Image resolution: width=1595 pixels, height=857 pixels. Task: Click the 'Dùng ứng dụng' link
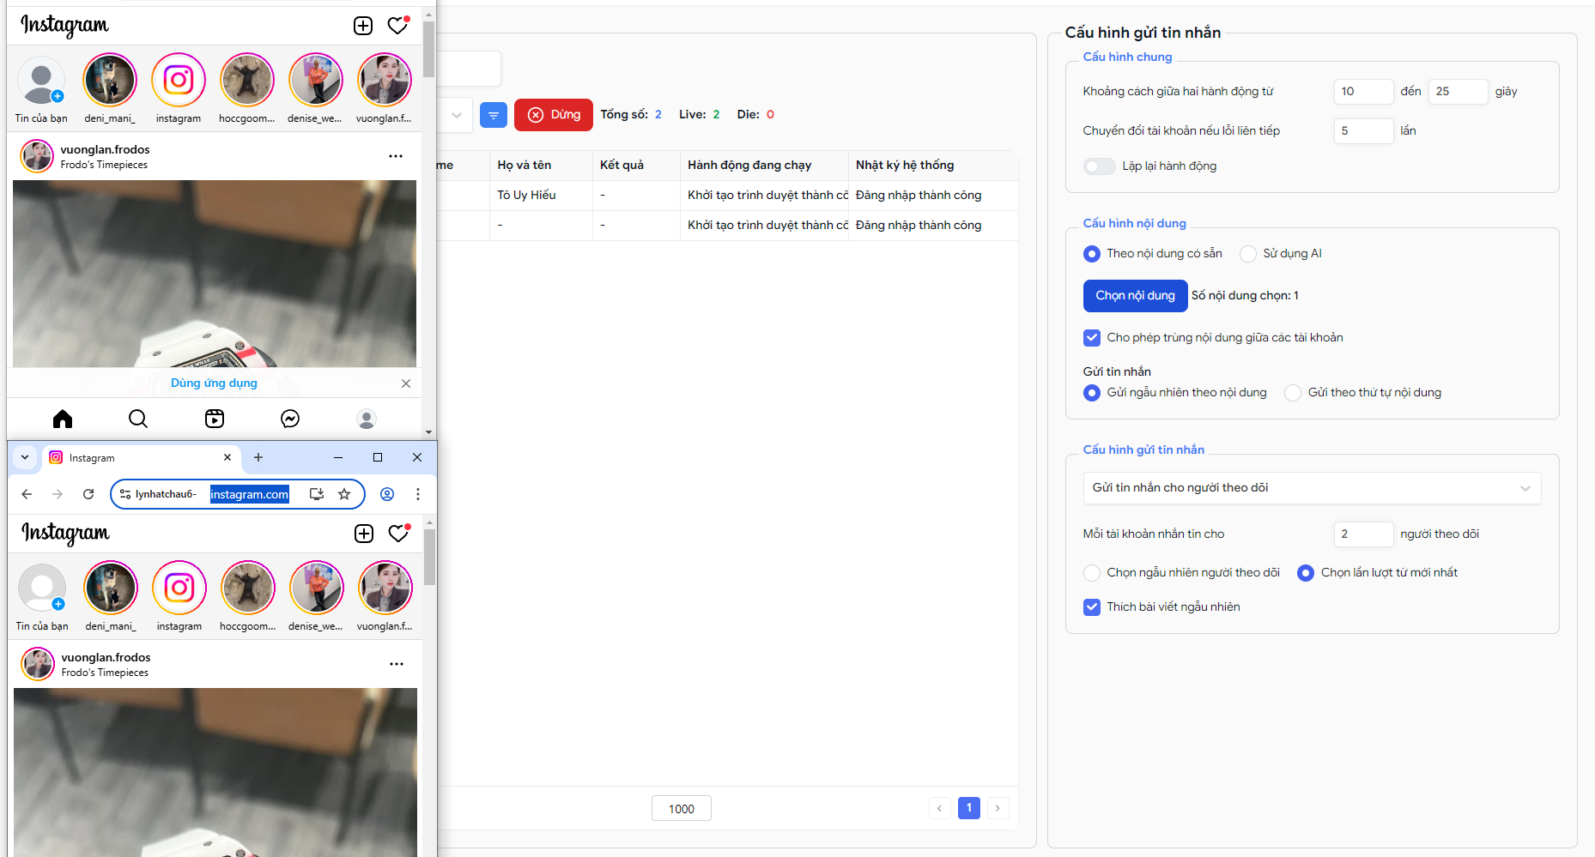coord(214,383)
